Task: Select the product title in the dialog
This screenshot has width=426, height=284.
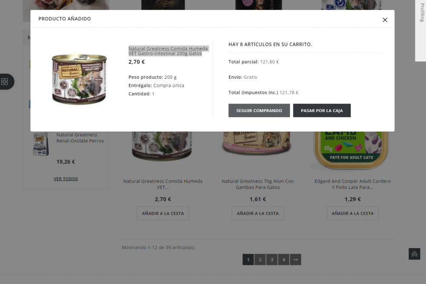Action: coord(168,51)
